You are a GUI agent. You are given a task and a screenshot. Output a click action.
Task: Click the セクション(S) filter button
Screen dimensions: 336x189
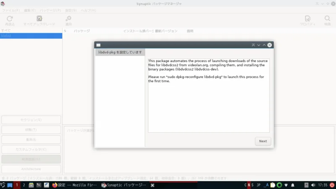click(31, 120)
